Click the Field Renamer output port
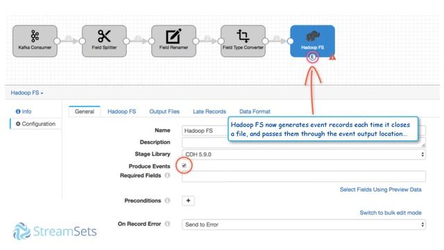The image size is (444, 250). pyautogui.click(x=196, y=41)
